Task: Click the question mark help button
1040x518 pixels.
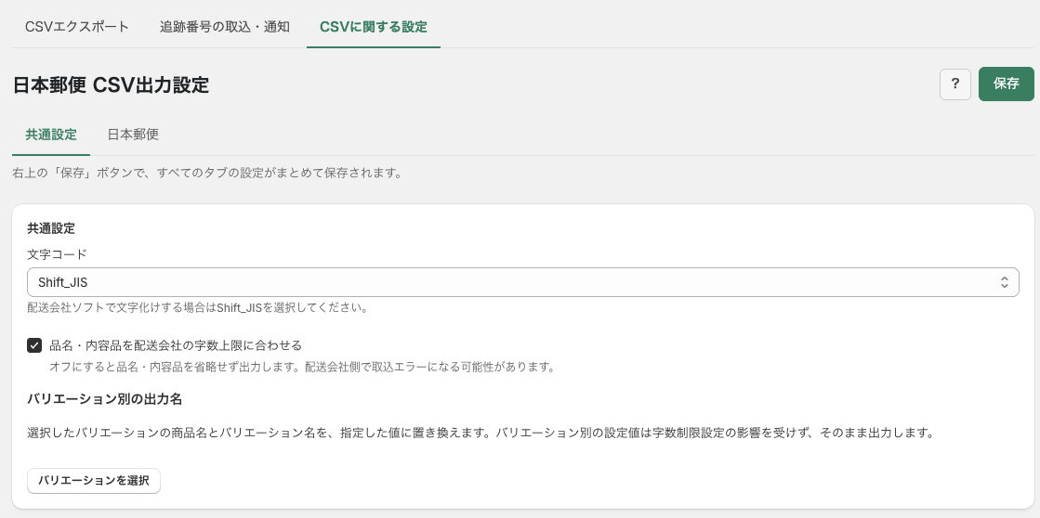Action: [955, 84]
